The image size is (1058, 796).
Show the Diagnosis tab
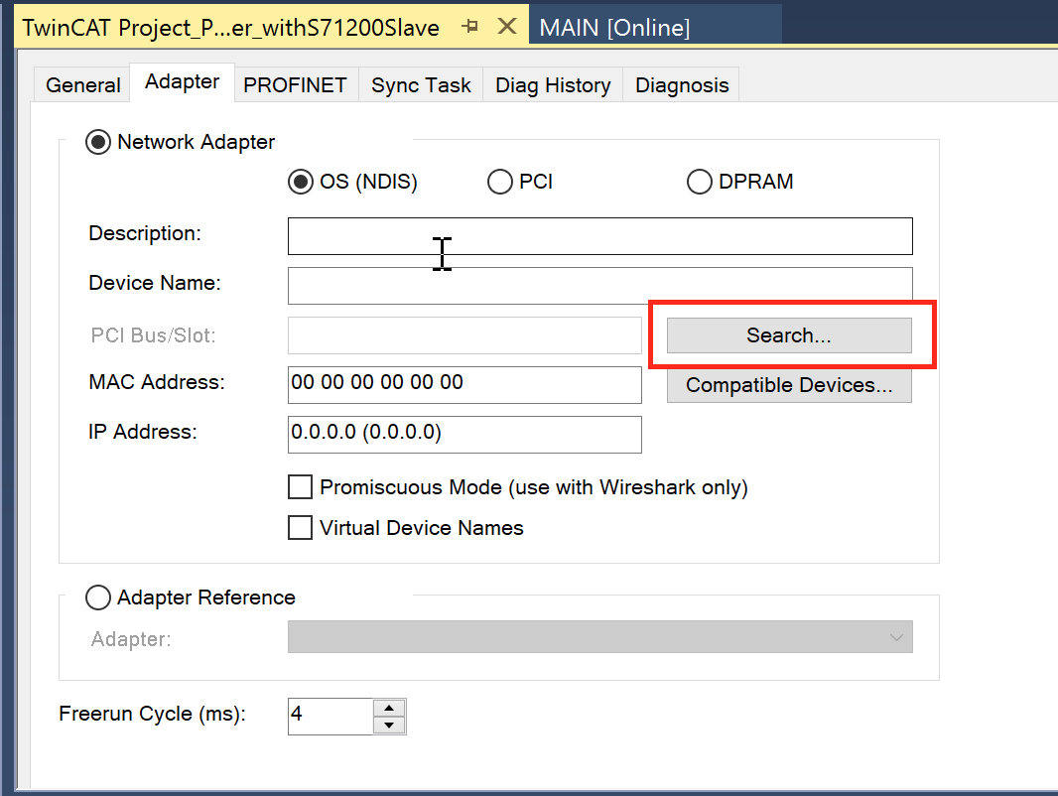pyautogui.click(x=682, y=85)
